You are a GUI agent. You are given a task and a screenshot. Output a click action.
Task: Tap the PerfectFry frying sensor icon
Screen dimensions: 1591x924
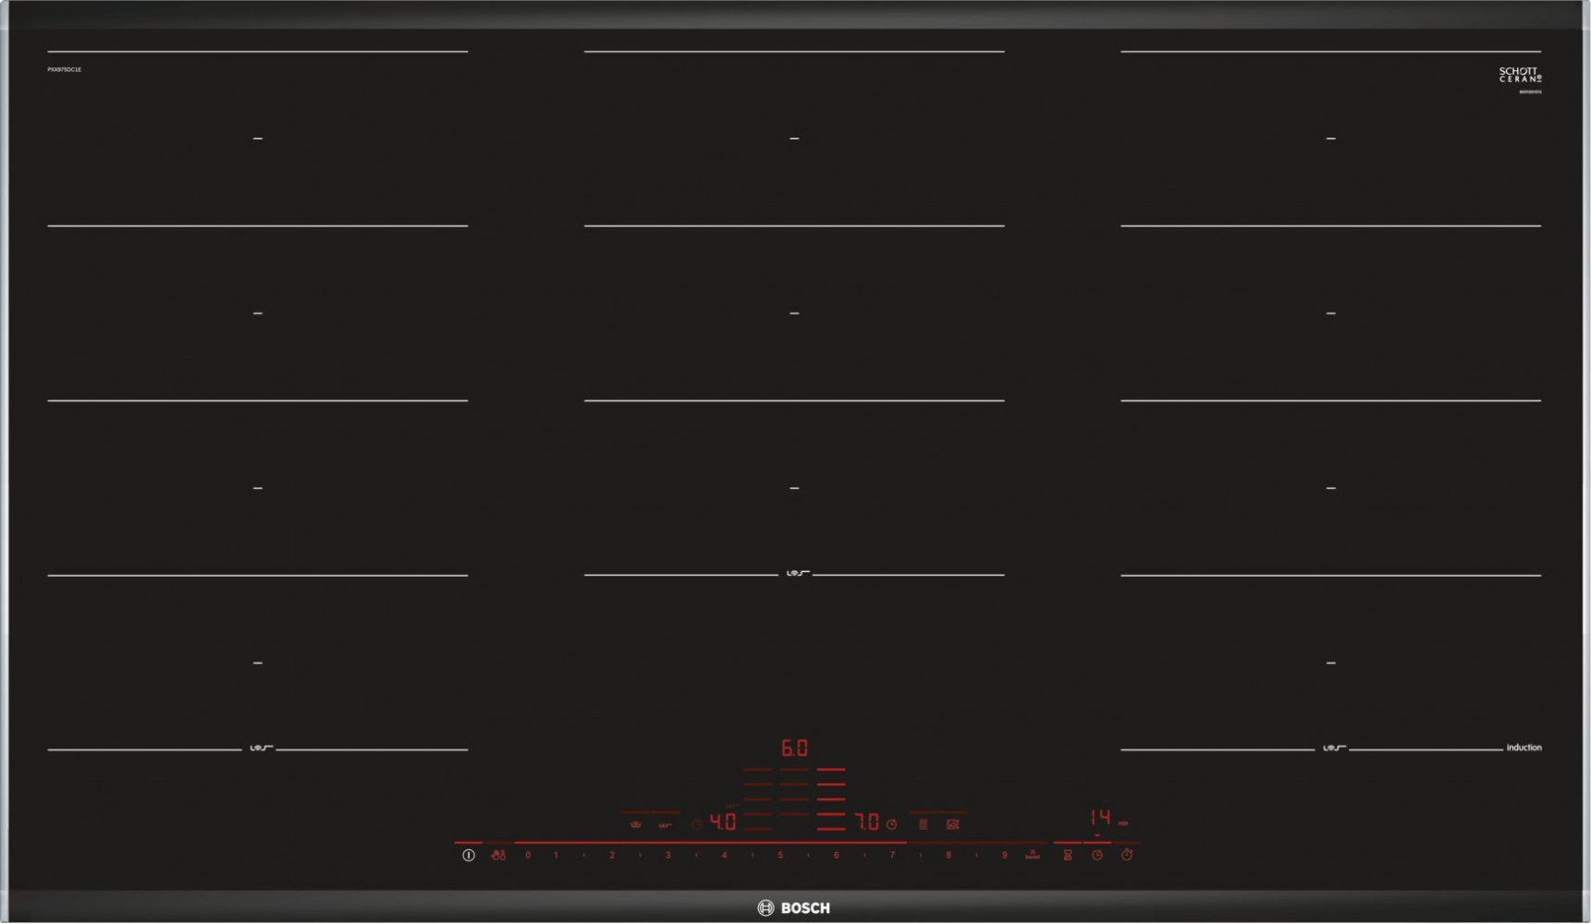[x=498, y=856]
